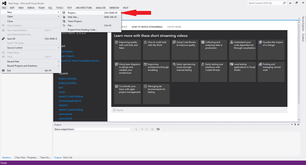Screen dimensions: 306x165
Task: Switch to the LATEST NEWS tab
Action: tap(174, 27)
